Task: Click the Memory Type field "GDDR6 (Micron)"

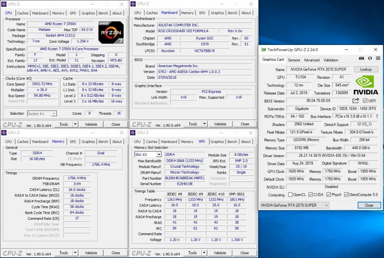Action: (x=306, y=140)
